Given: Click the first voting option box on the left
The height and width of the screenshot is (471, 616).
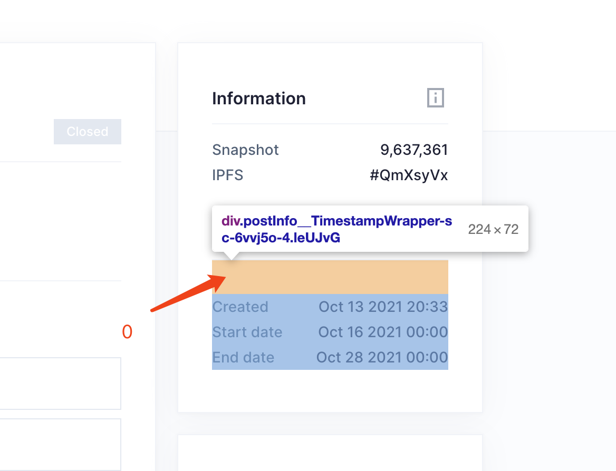Looking at the screenshot, I should pos(60,383).
